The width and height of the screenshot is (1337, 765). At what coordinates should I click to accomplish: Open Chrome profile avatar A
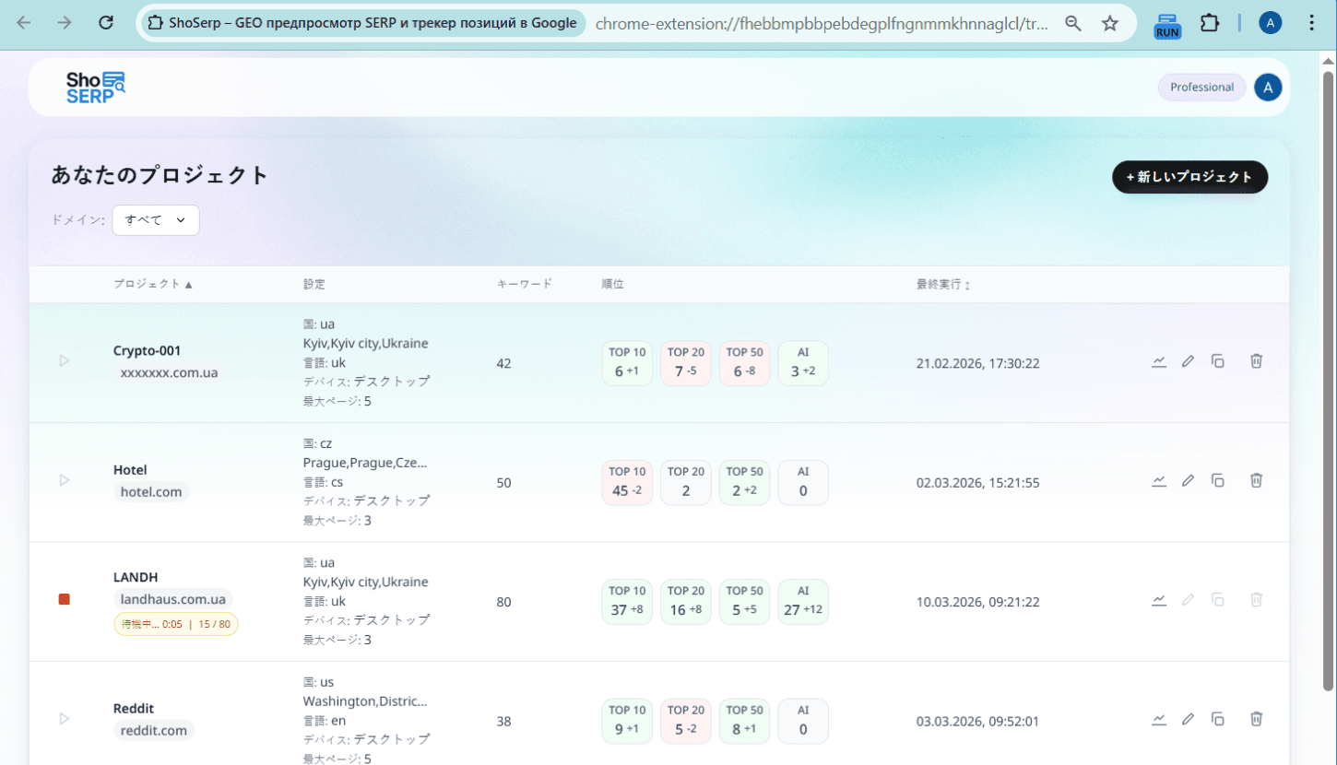[1270, 24]
